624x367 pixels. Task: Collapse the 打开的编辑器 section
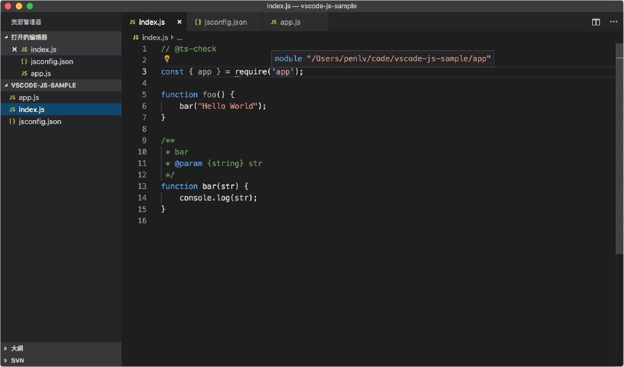click(61, 37)
